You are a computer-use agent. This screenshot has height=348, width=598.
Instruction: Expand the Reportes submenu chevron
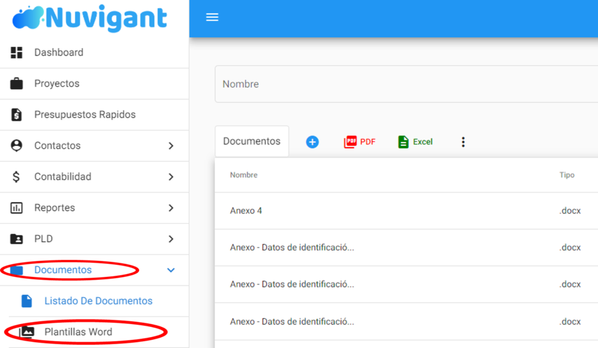(x=171, y=208)
